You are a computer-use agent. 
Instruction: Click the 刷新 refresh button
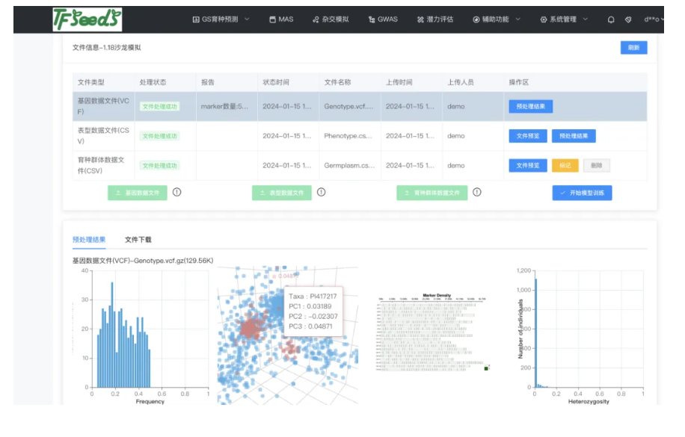(633, 48)
